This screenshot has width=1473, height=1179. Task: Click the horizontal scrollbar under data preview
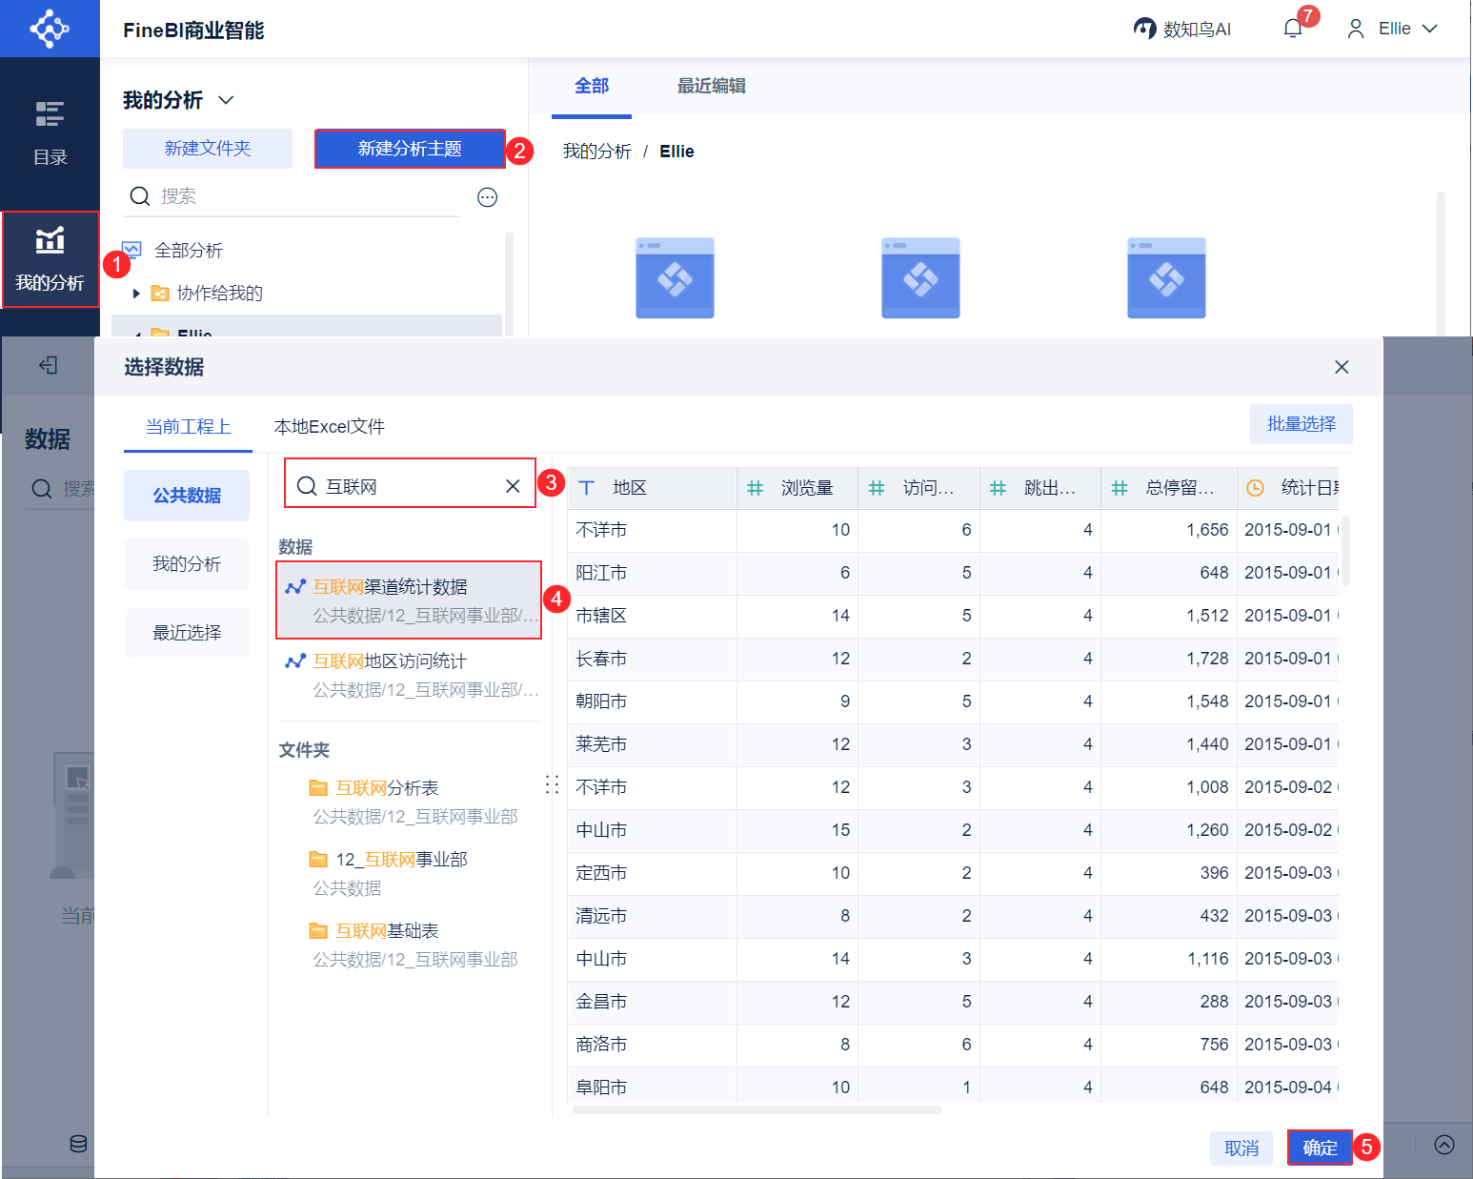[757, 1109]
